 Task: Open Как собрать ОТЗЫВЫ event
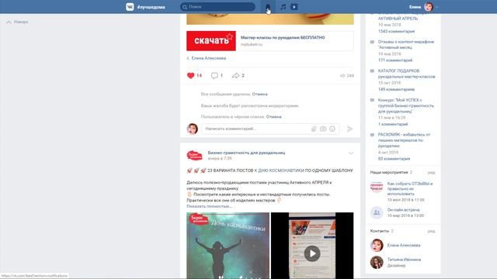click(x=409, y=188)
